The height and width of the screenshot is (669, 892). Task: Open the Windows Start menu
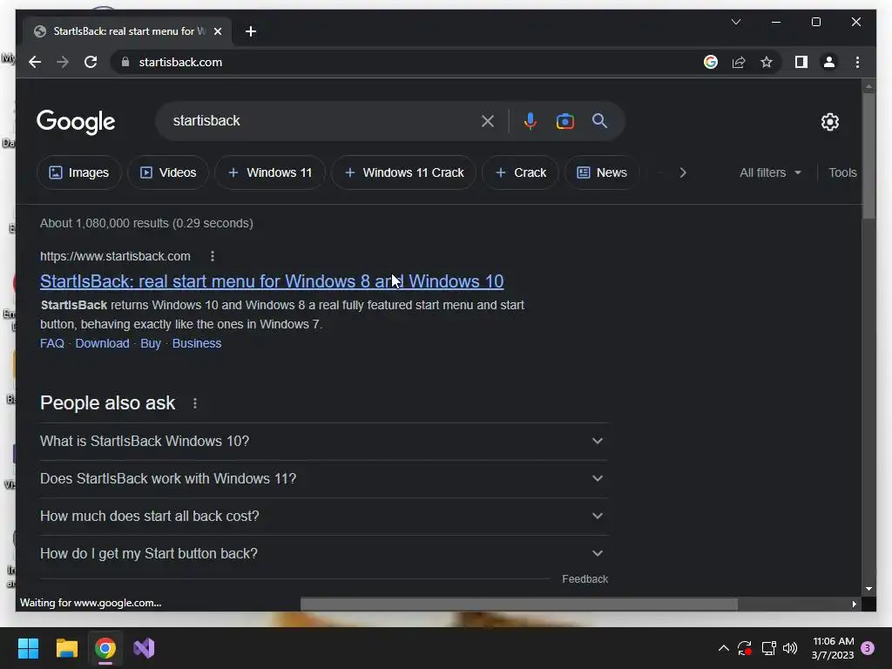coord(28,648)
